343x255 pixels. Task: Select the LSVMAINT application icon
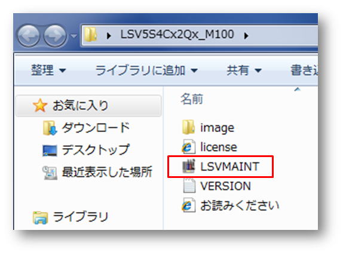click(188, 166)
